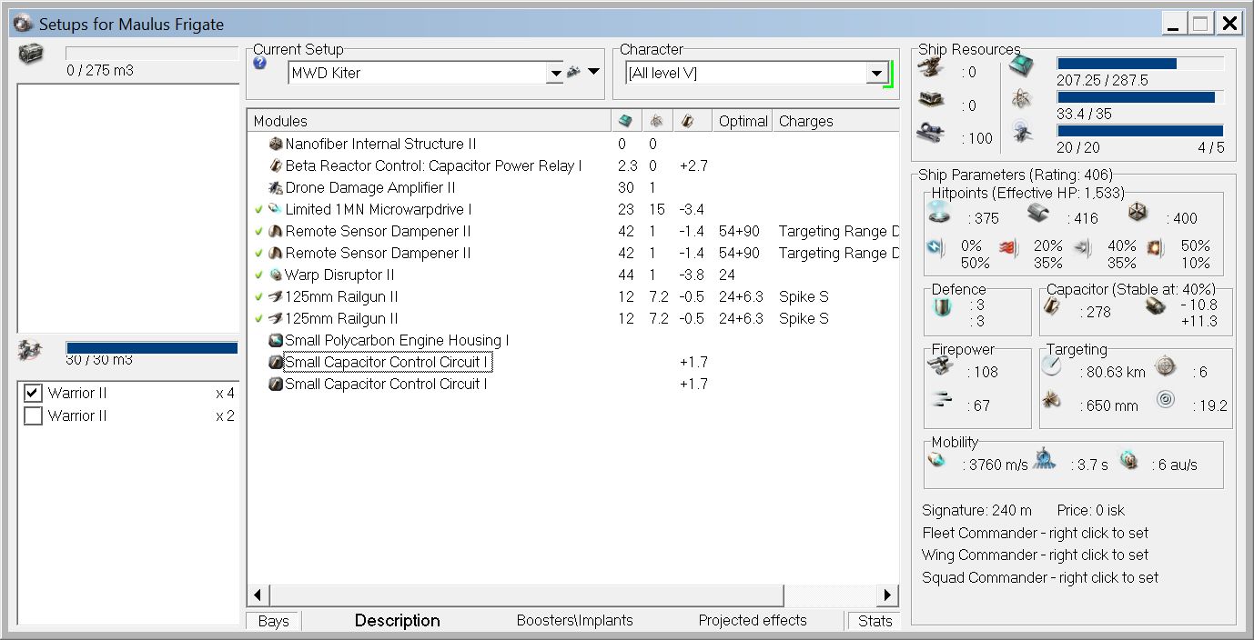The height and width of the screenshot is (640, 1254).
Task: Click the Signature: 240 m text
Action: point(977,510)
